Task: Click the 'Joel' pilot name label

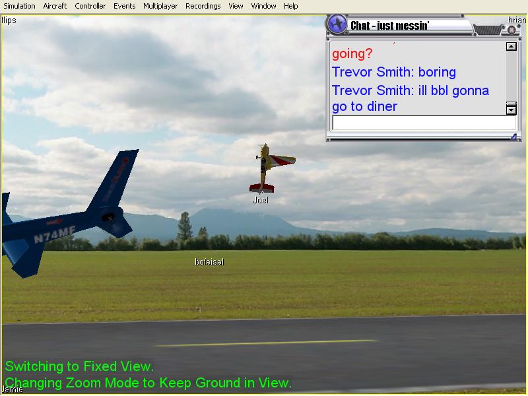Action: pyautogui.click(x=261, y=200)
